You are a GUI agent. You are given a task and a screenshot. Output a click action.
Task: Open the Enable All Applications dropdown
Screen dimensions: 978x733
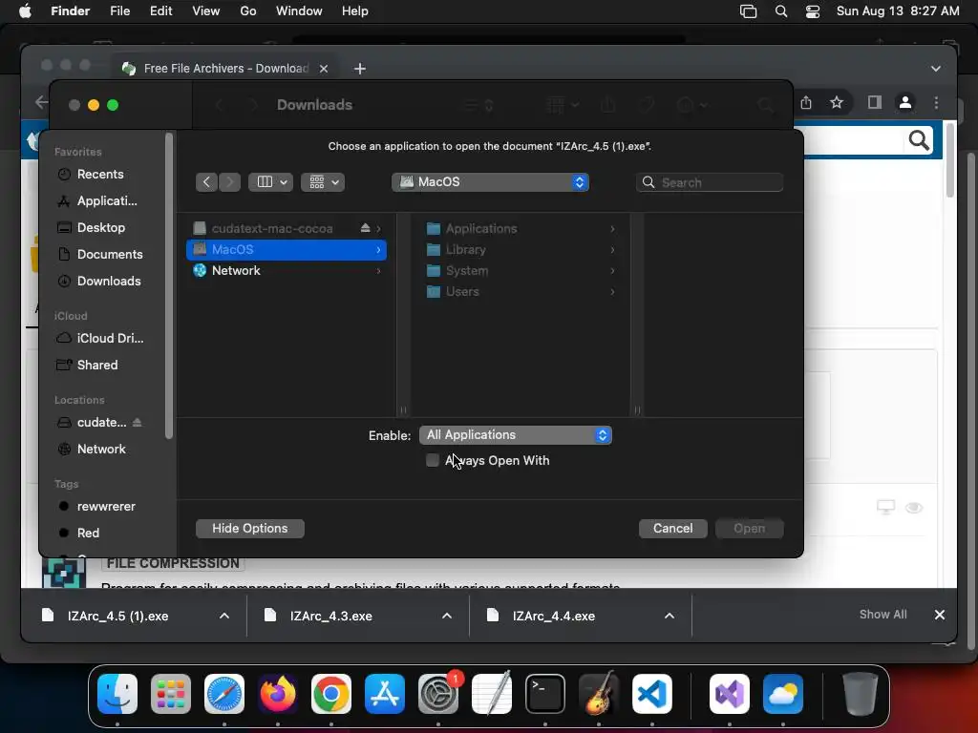516,435
